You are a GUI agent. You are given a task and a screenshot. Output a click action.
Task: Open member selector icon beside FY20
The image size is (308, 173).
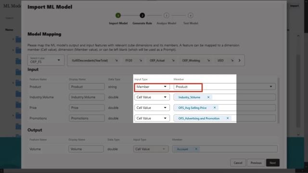pos(141,61)
